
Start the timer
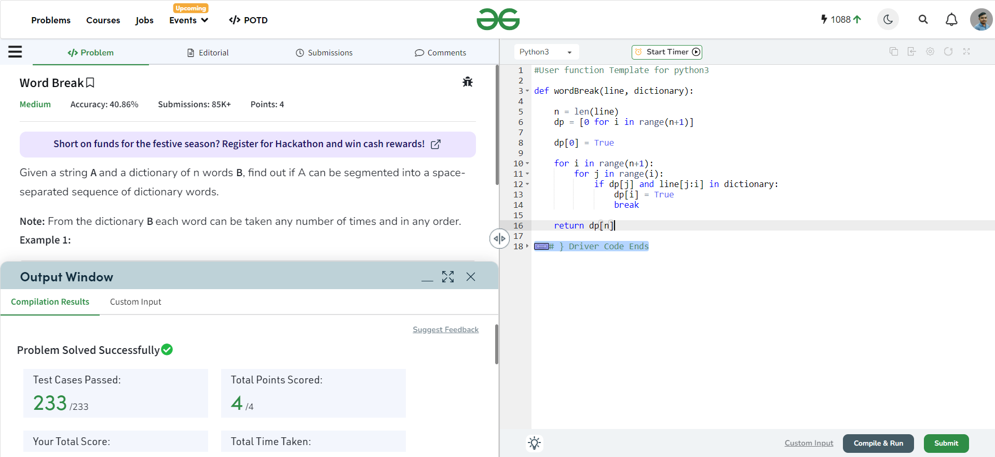pos(667,52)
